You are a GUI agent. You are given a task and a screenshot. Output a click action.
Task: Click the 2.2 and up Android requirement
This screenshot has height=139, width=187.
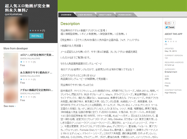pos(169,65)
